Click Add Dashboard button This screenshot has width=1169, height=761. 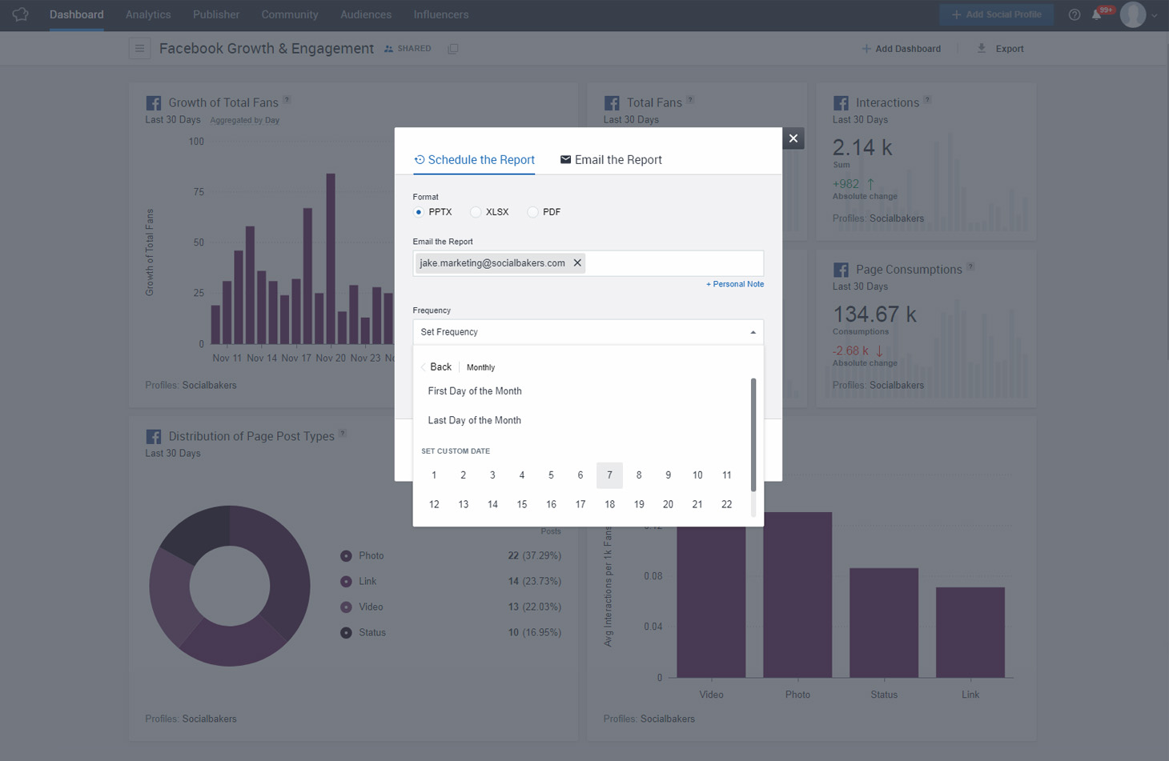(x=902, y=49)
